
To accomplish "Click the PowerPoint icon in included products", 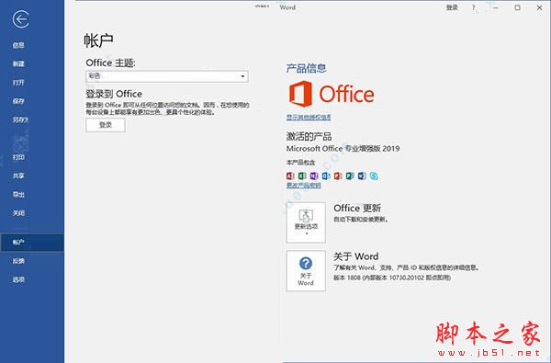I will pyautogui.click(x=338, y=176).
